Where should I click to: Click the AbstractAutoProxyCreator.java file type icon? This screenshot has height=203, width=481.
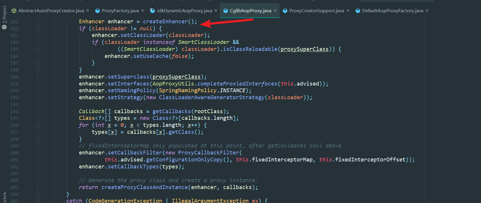[x=14, y=11]
